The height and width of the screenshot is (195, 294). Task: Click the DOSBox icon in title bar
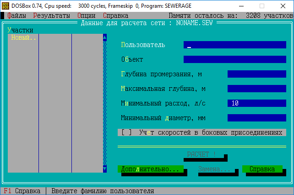pyautogui.click(x=6, y=6)
